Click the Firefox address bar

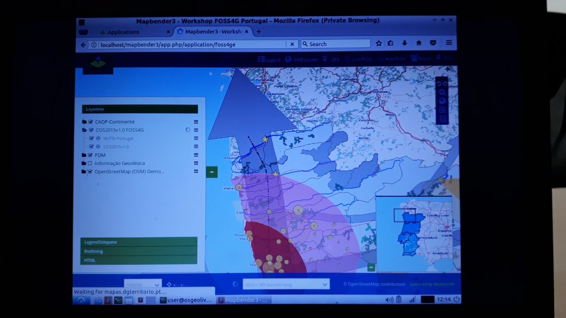(187, 44)
